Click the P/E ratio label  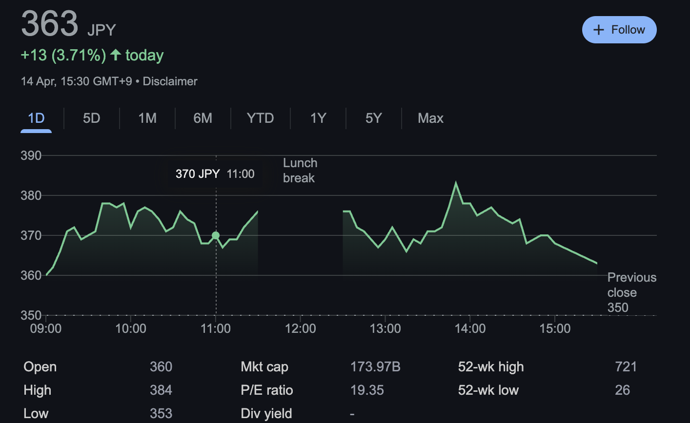pos(267,390)
